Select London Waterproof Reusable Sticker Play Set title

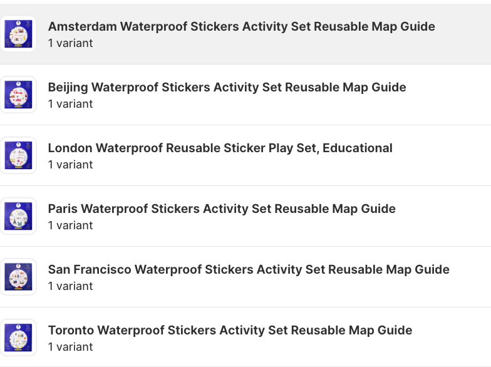[220, 148]
